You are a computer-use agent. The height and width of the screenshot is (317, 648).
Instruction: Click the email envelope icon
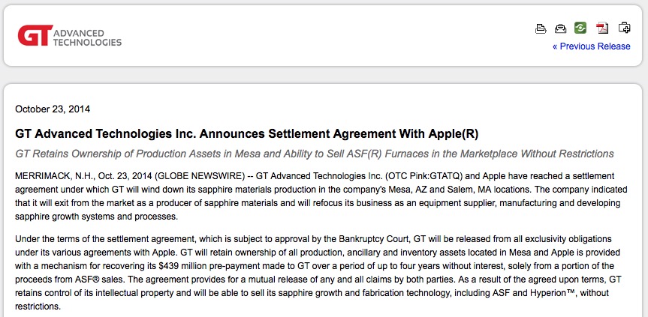560,28
